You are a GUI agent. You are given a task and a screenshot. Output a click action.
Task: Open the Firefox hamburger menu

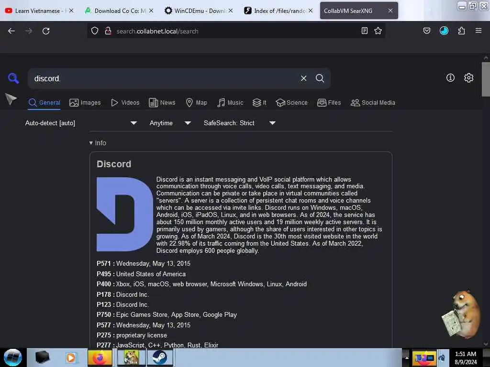coord(479,31)
